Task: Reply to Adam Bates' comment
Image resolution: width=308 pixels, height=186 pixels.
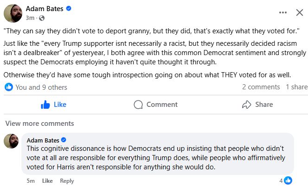Action: [x=67, y=181]
